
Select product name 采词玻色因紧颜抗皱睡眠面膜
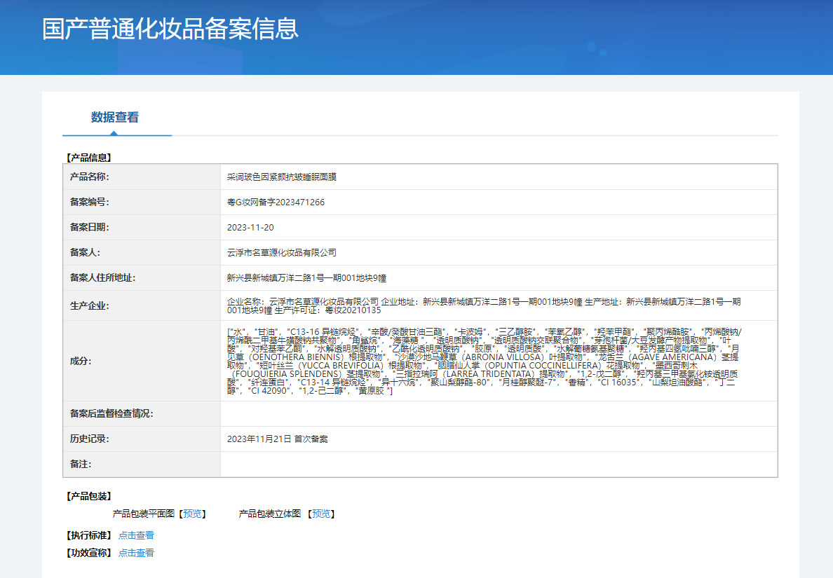point(282,177)
